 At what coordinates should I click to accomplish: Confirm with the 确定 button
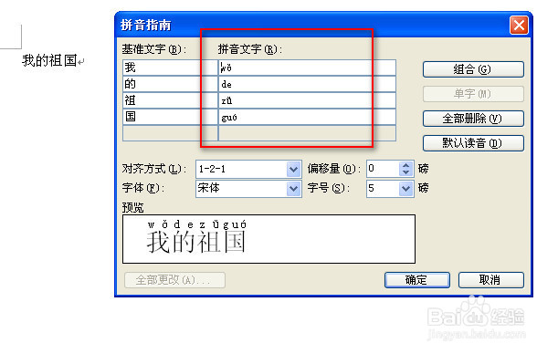(417, 280)
